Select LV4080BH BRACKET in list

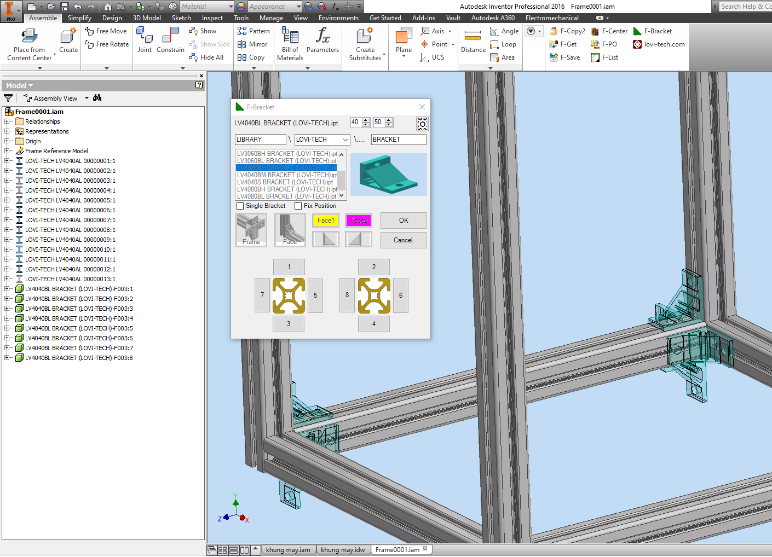pyautogui.click(x=287, y=189)
